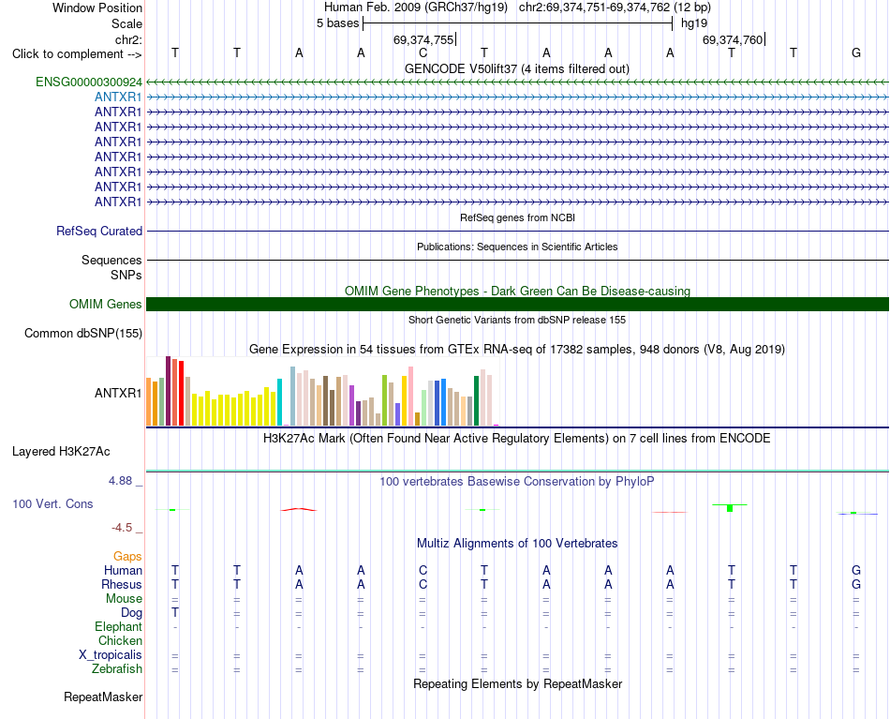Click the OMIM Genes dark green bar
This screenshot has height=719, width=890.
pyautogui.click(x=517, y=304)
